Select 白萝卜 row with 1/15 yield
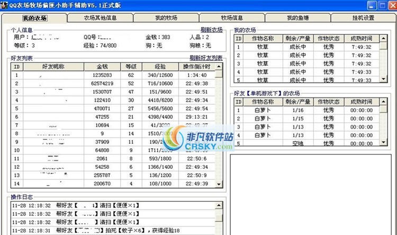Viewport: 397px width, 235px height. click(x=307, y=119)
